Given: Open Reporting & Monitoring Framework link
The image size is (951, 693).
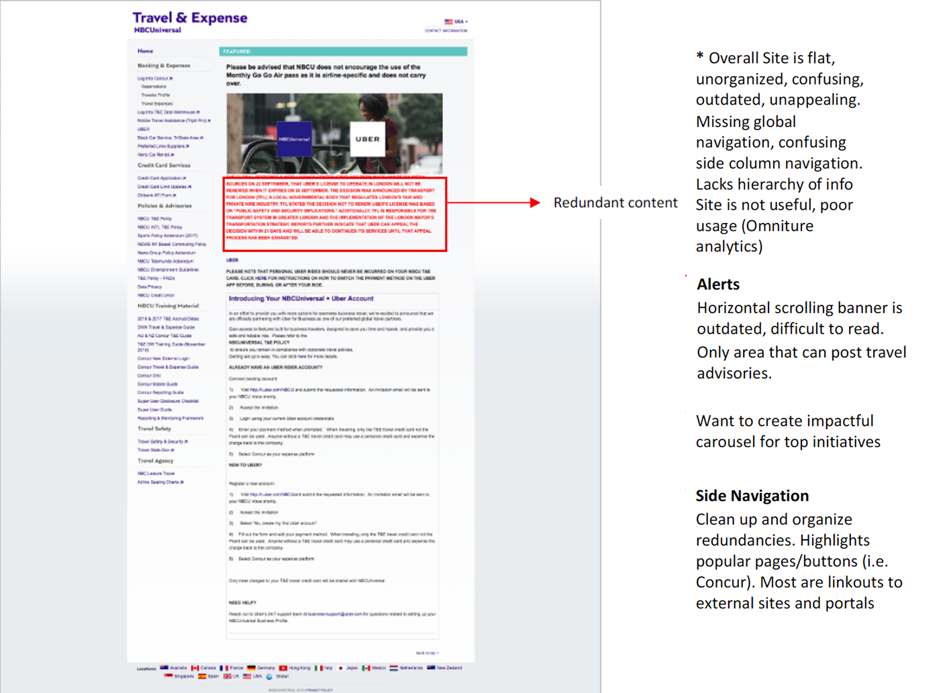Looking at the screenshot, I should tap(170, 418).
